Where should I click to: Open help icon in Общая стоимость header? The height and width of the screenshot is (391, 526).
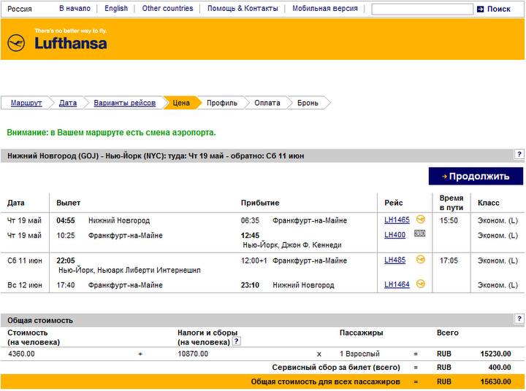[x=519, y=319]
